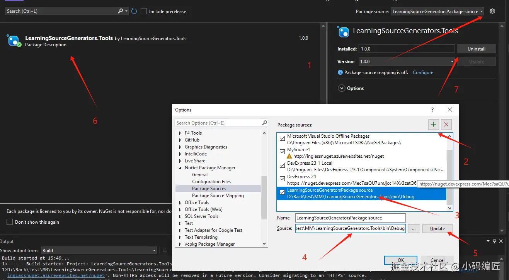Select Package Sources option page
This screenshot has width=509, height=280.
(209, 189)
